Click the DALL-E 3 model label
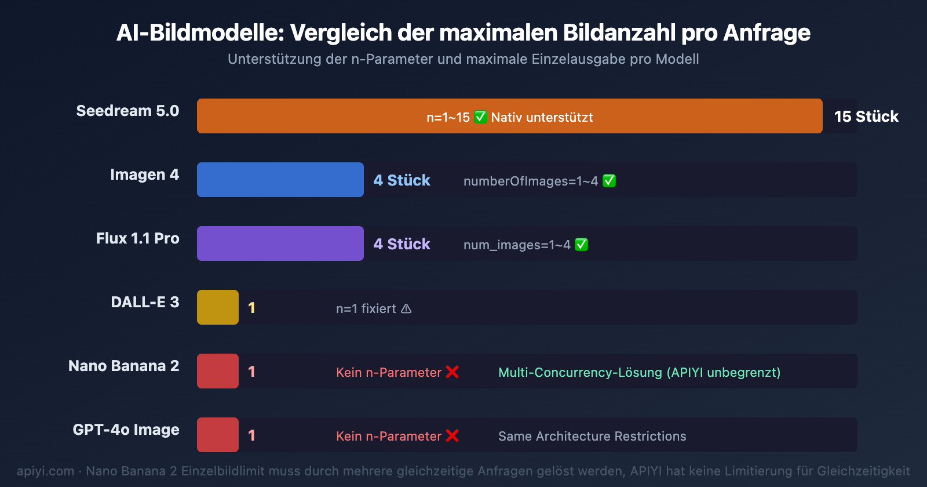Screen dimensions: 927x487 click(145, 302)
